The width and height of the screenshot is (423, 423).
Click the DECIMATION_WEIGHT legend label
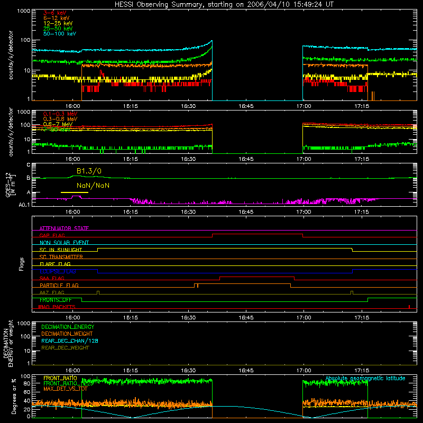coord(67,334)
